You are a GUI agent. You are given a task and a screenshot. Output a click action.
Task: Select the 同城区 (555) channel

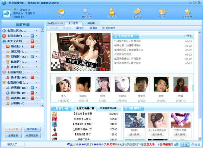19,57
